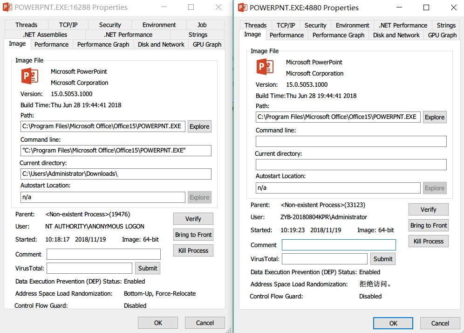Open Environment tab in 16288 window
Screen dimensions: 464x333
click(x=159, y=25)
